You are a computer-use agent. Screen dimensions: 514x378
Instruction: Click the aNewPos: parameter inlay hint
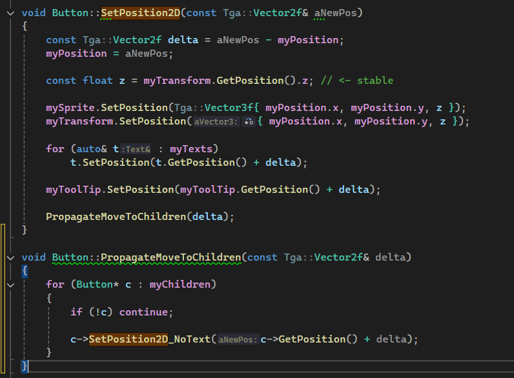pyautogui.click(x=238, y=339)
